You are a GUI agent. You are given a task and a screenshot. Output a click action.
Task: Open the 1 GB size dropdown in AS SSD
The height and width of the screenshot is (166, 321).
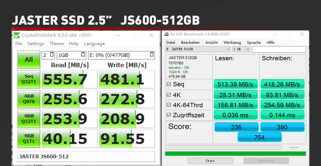(x=241, y=49)
